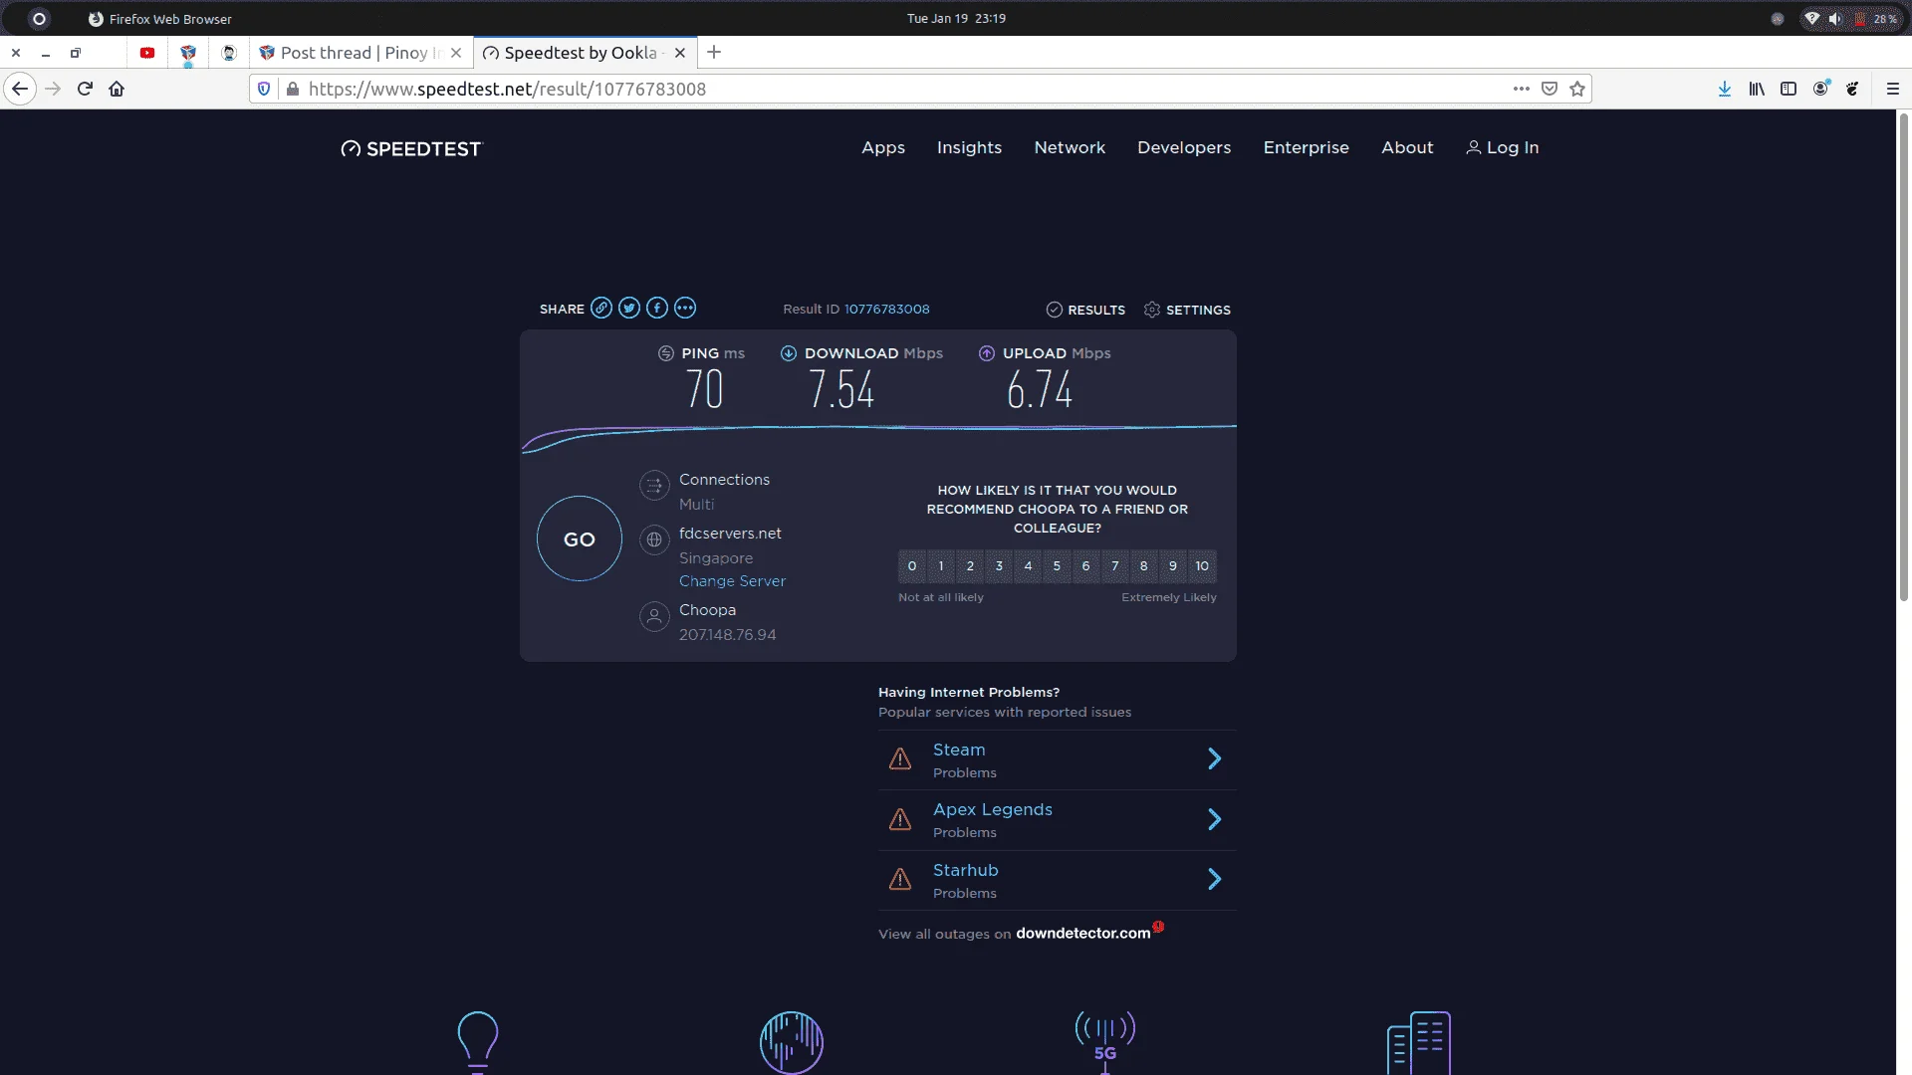1912x1075 pixels.
Task: Open the Apex Legends outage link
Action: [x=992, y=809]
